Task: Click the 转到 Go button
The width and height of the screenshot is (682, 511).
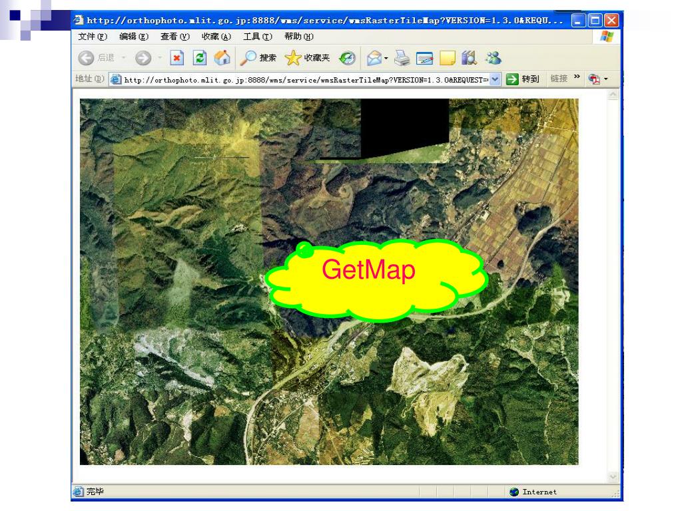Action: click(523, 79)
